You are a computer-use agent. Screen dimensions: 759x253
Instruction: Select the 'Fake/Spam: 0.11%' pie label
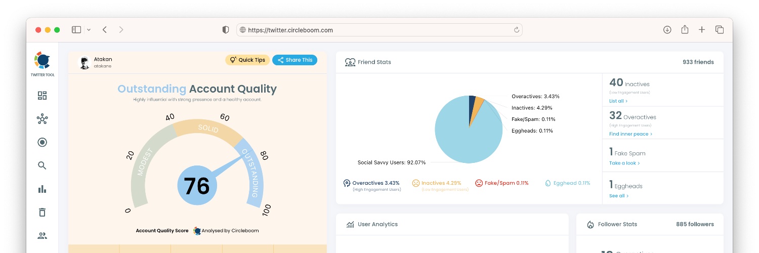tap(533, 119)
